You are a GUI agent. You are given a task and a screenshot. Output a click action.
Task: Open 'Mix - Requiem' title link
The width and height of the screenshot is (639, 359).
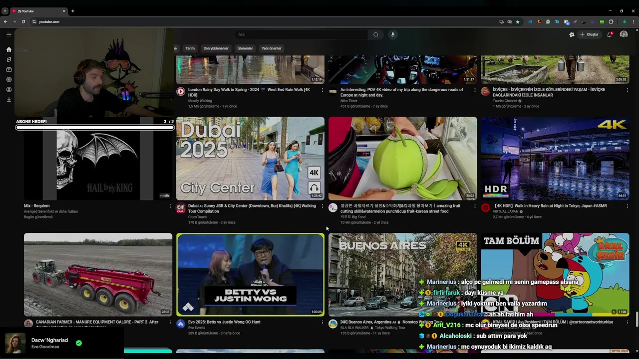click(37, 206)
